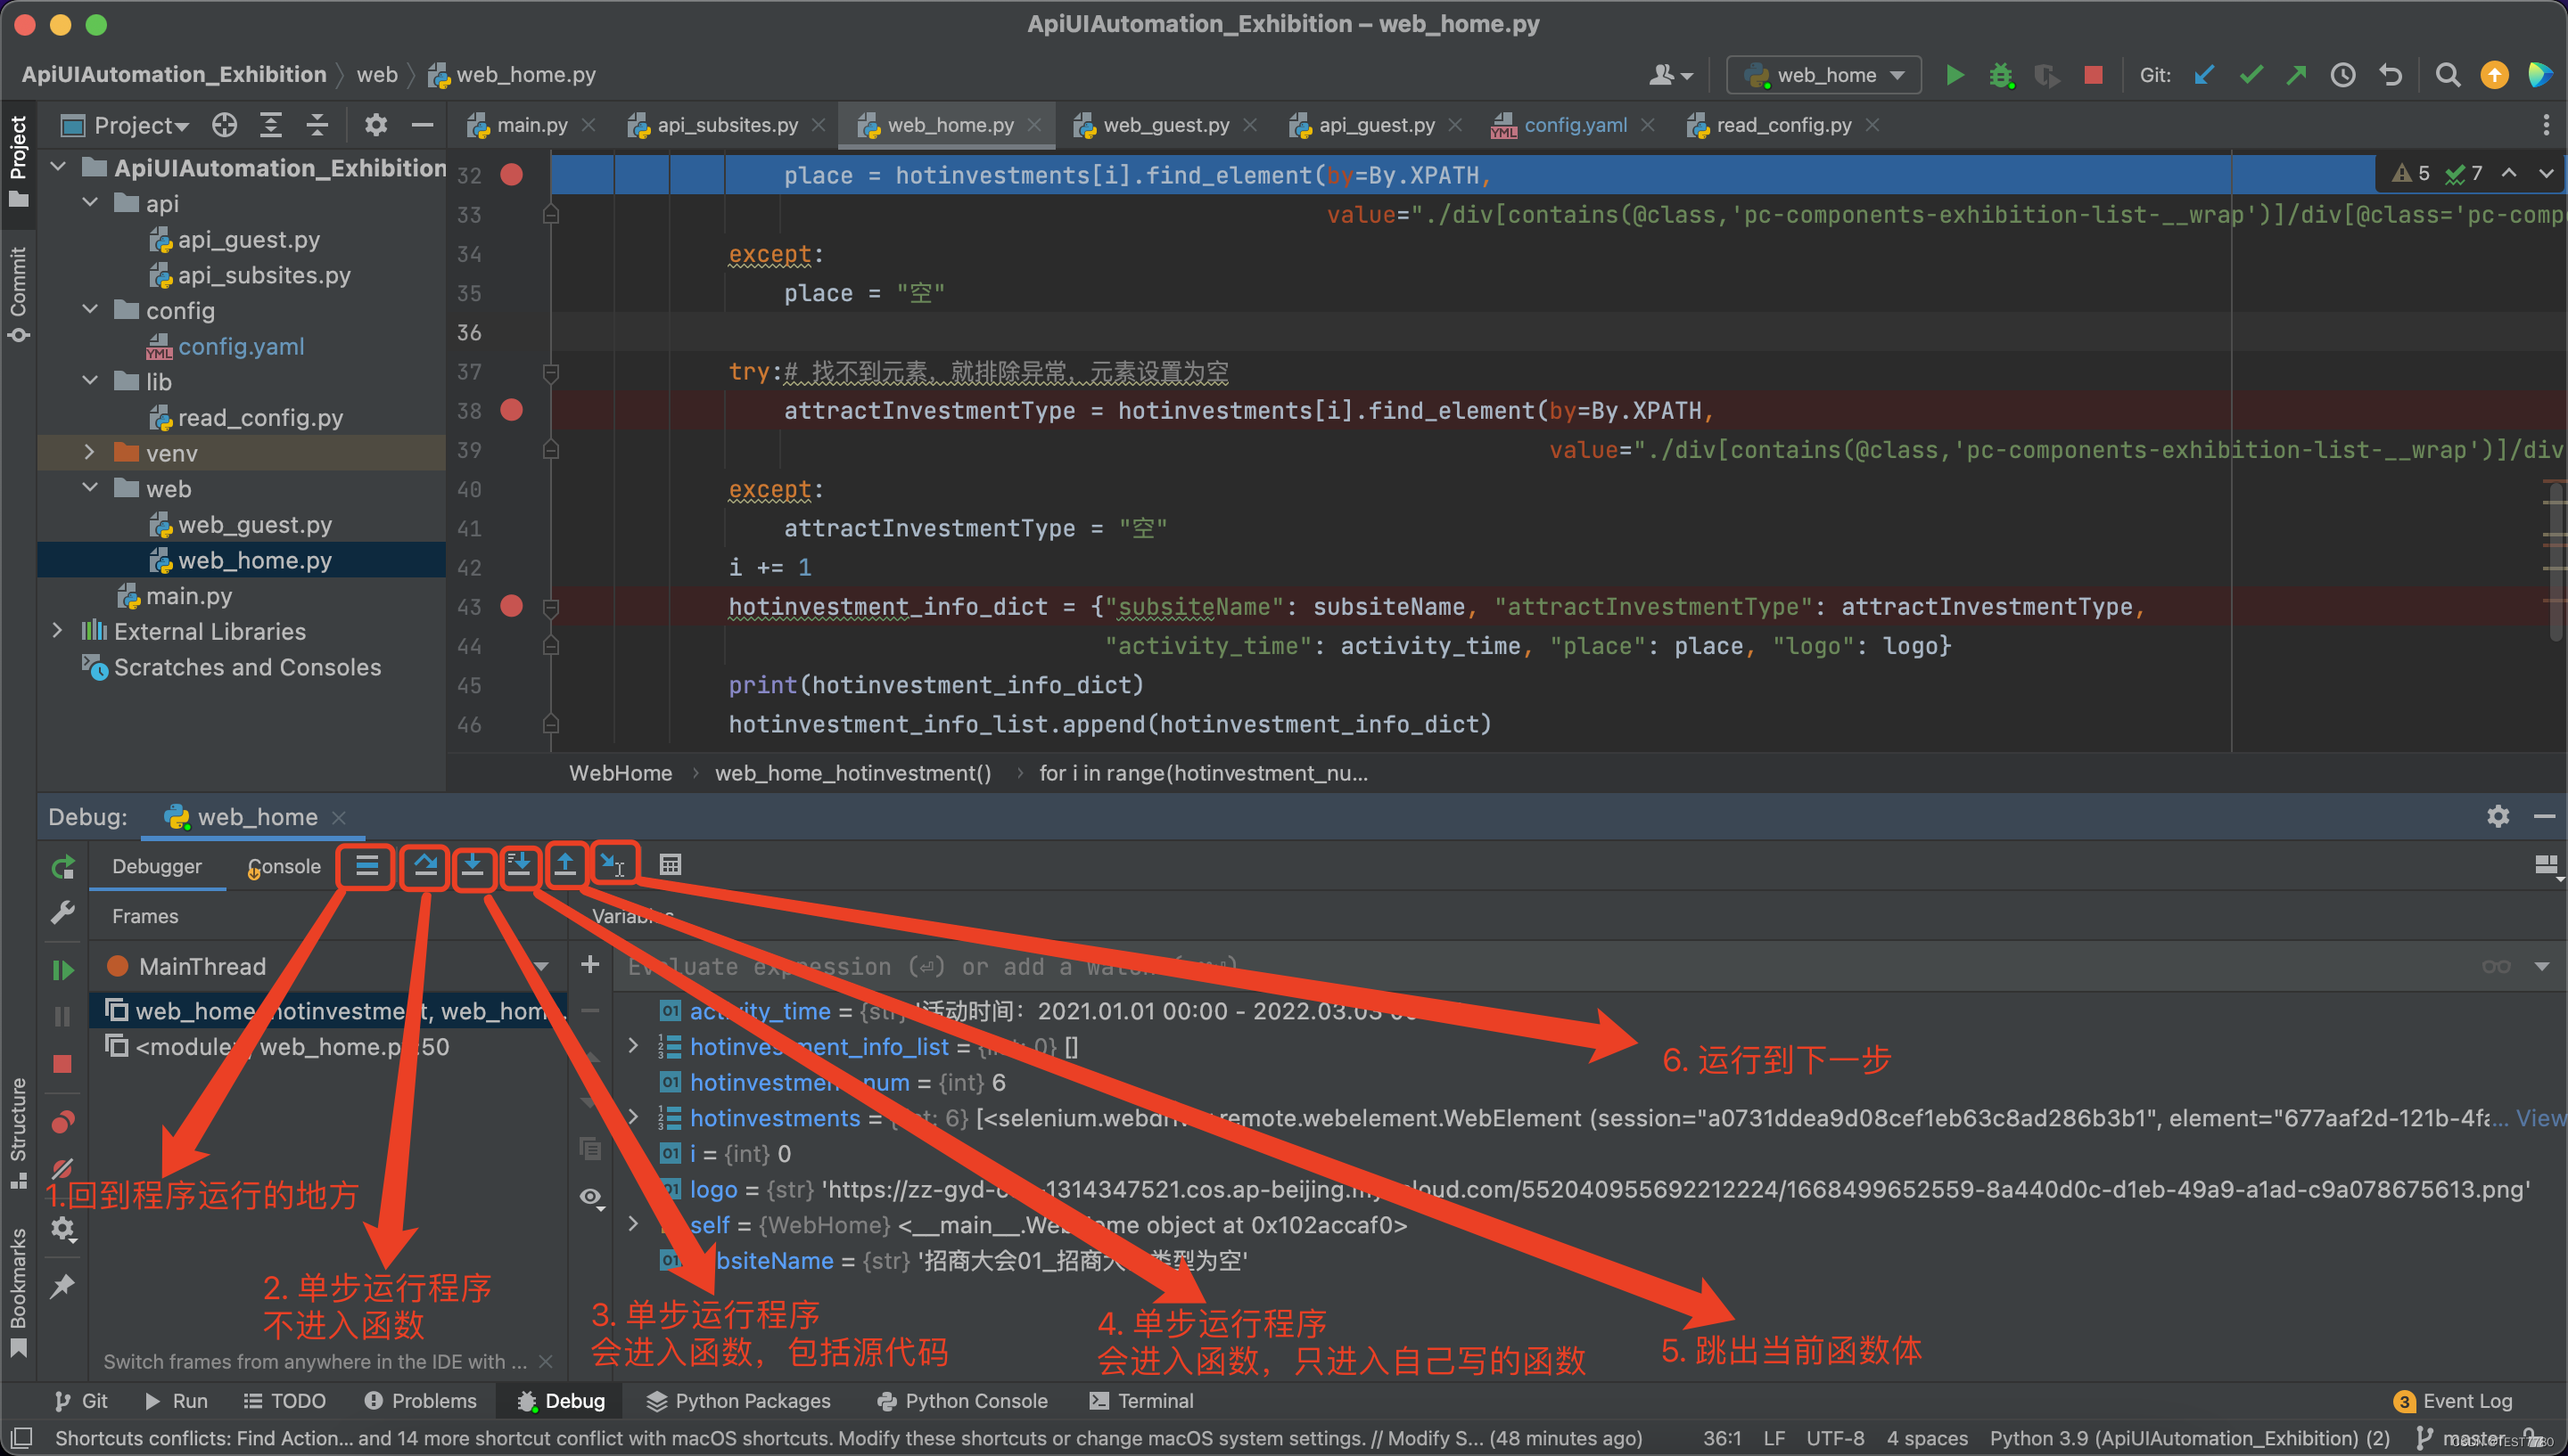This screenshot has width=2568, height=1456.
Task: Expand the hotinvestments variable
Action: point(632,1118)
